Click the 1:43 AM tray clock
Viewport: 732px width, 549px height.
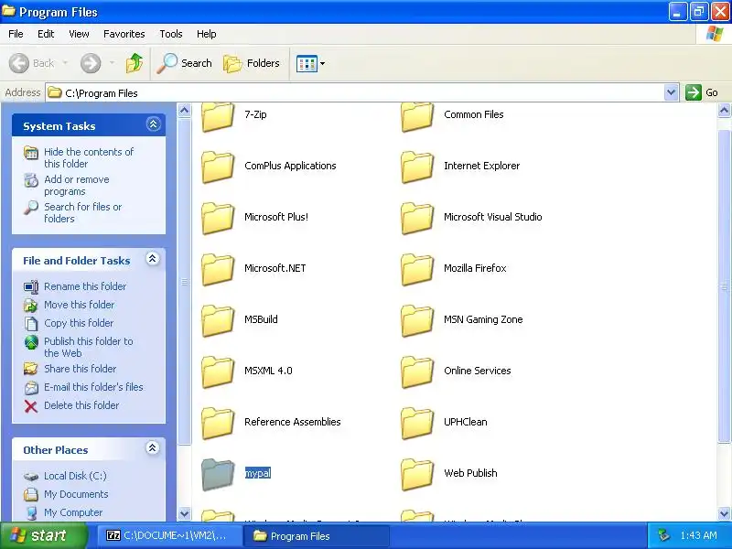tap(698, 535)
